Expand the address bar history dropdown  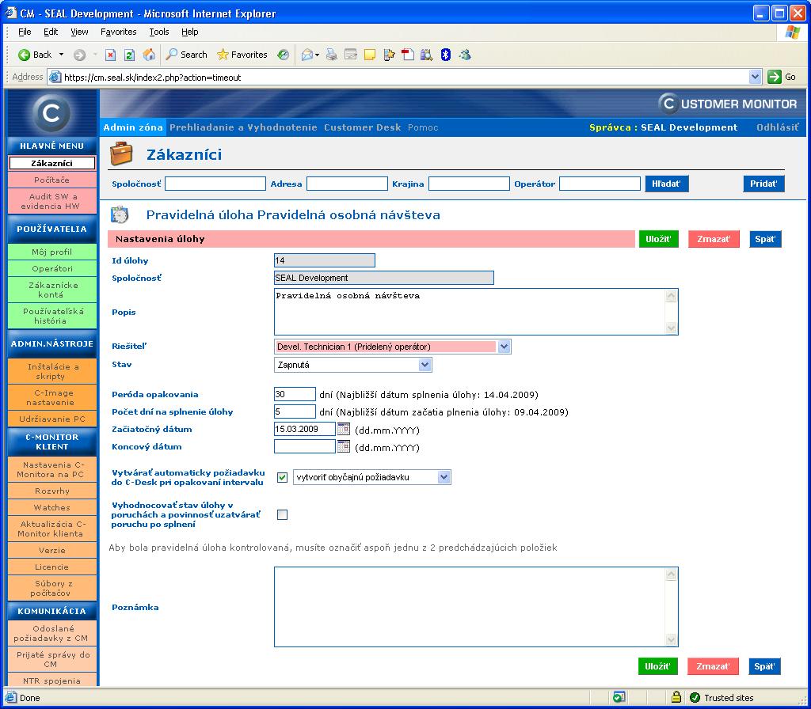point(755,77)
